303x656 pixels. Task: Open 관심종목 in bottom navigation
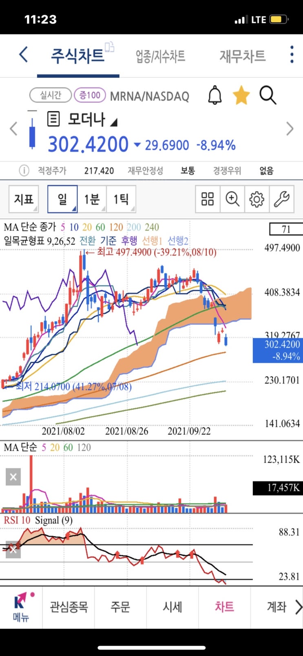[x=69, y=607]
